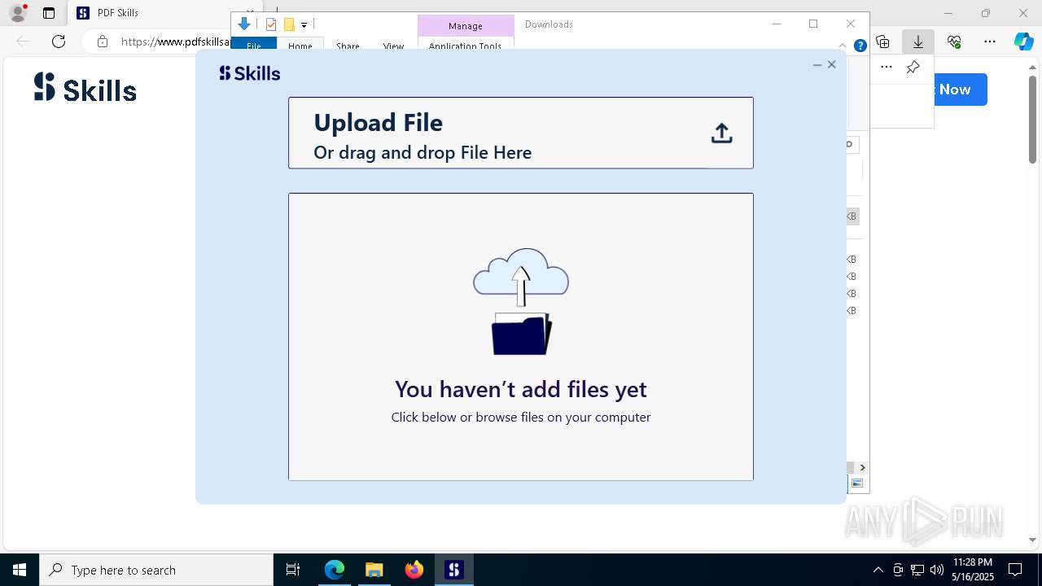
Task: Open the File tab in File Explorer
Action: [x=253, y=44]
